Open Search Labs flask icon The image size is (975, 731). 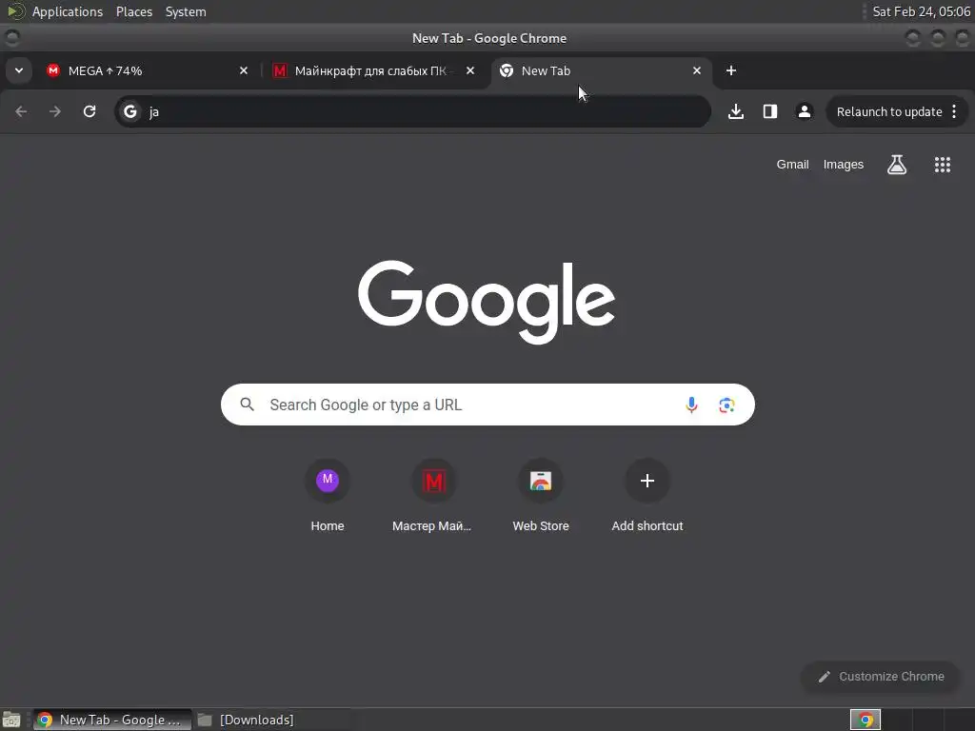pyautogui.click(x=897, y=165)
